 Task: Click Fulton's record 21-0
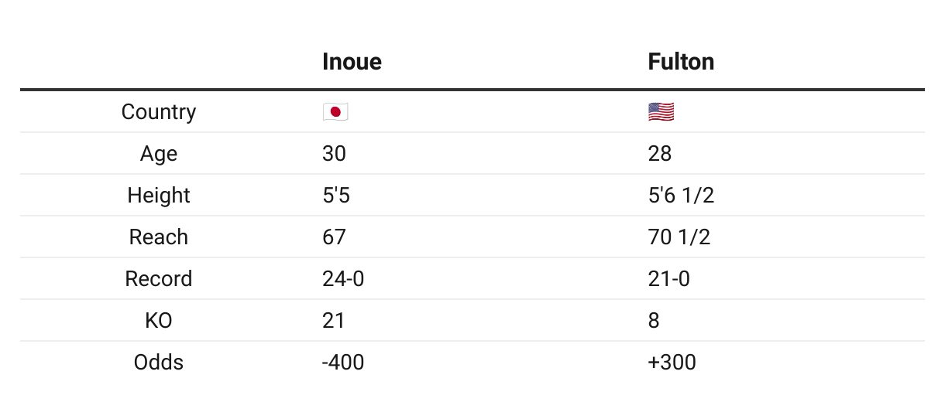click(668, 279)
